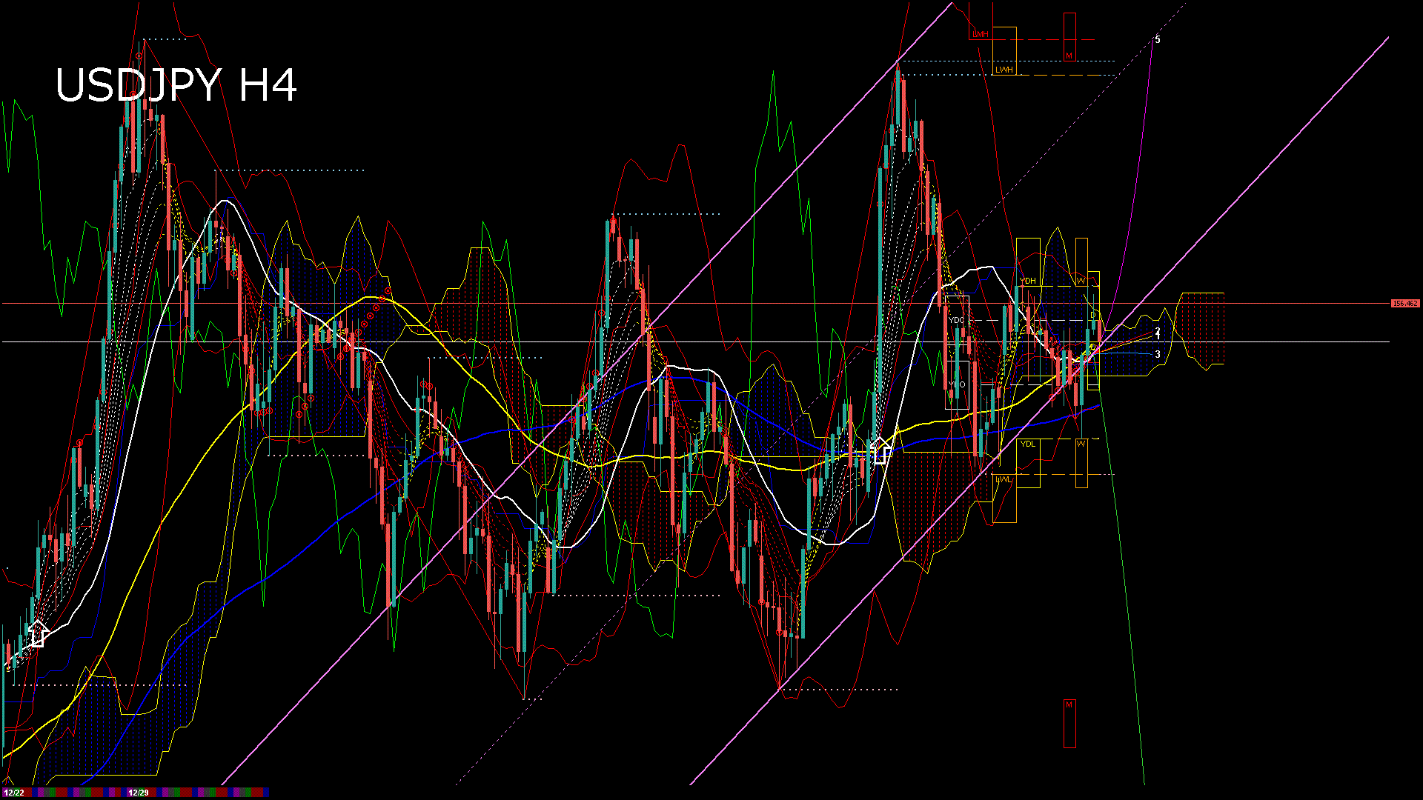Click the white up arrow at bottom left
Screen dimensions: 1423x800
[39, 635]
